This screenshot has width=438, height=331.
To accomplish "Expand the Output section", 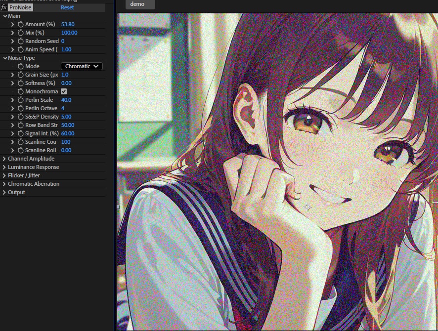I will (4, 192).
